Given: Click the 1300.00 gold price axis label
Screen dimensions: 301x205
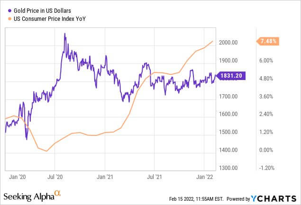Looking at the screenshot, I should (x=228, y=168).
